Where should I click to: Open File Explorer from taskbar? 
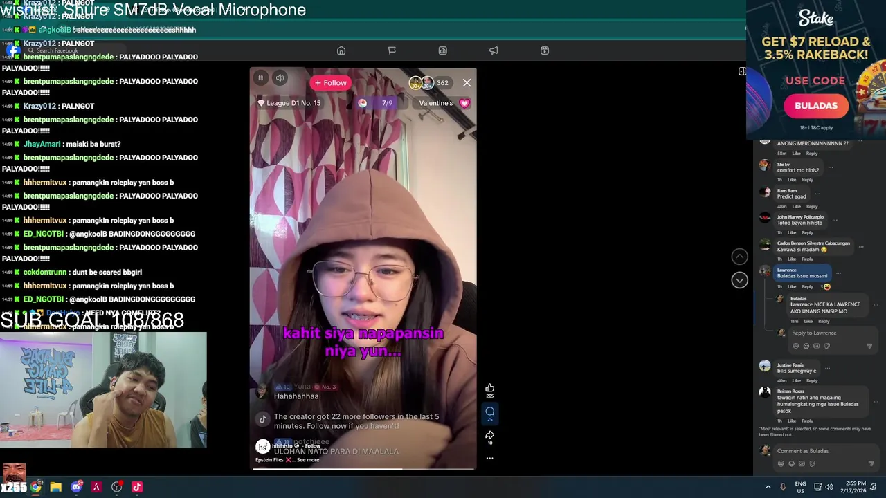[55, 487]
